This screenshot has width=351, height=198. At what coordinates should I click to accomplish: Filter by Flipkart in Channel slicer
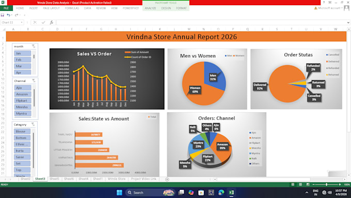pos(23,100)
